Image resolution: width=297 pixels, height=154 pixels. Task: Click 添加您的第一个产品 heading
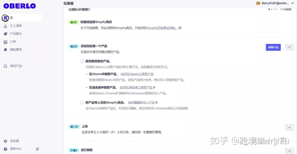(94, 46)
